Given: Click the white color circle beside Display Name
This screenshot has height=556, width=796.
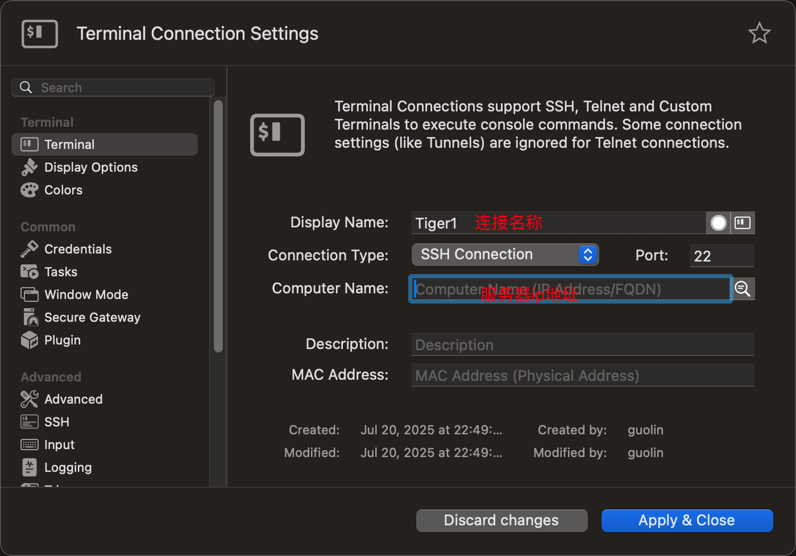Looking at the screenshot, I should coord(718,223).
